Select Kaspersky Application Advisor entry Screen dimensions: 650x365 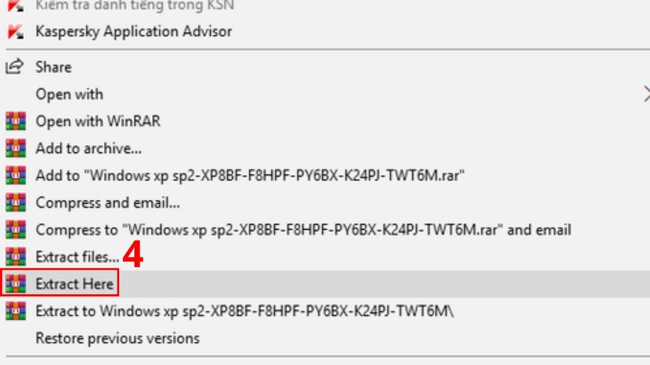[x=133, y=31]
